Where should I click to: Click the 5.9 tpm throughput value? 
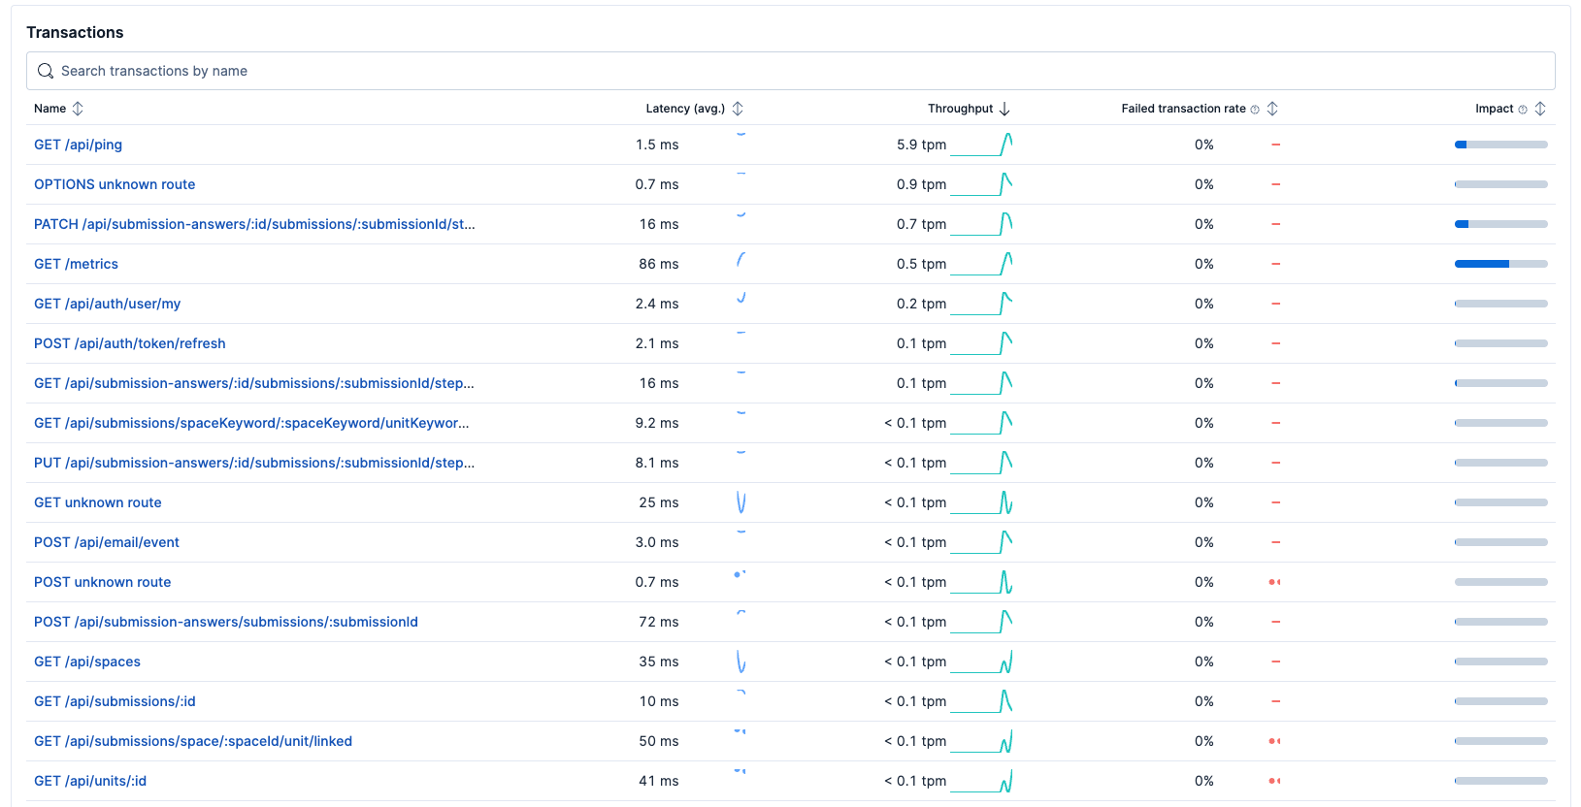pyautogui.click(x=921, y=145)
